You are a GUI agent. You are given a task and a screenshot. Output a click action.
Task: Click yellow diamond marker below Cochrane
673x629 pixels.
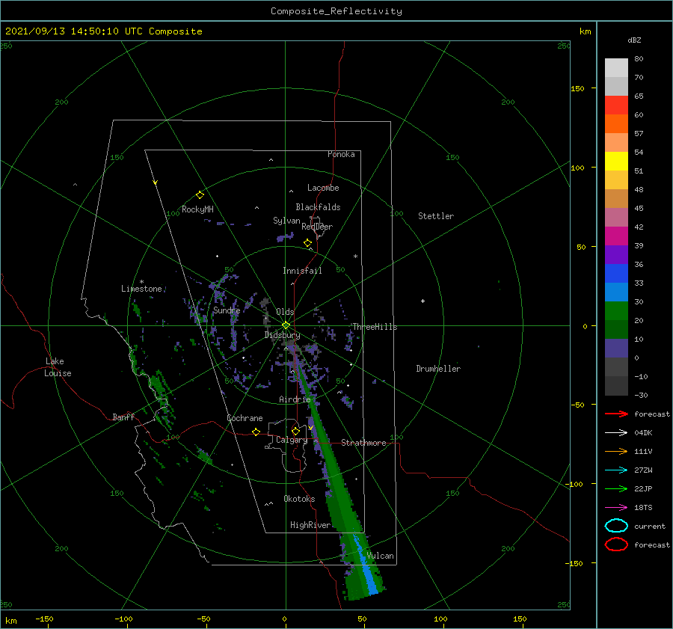pyautogui.click(x=256, y=432)
